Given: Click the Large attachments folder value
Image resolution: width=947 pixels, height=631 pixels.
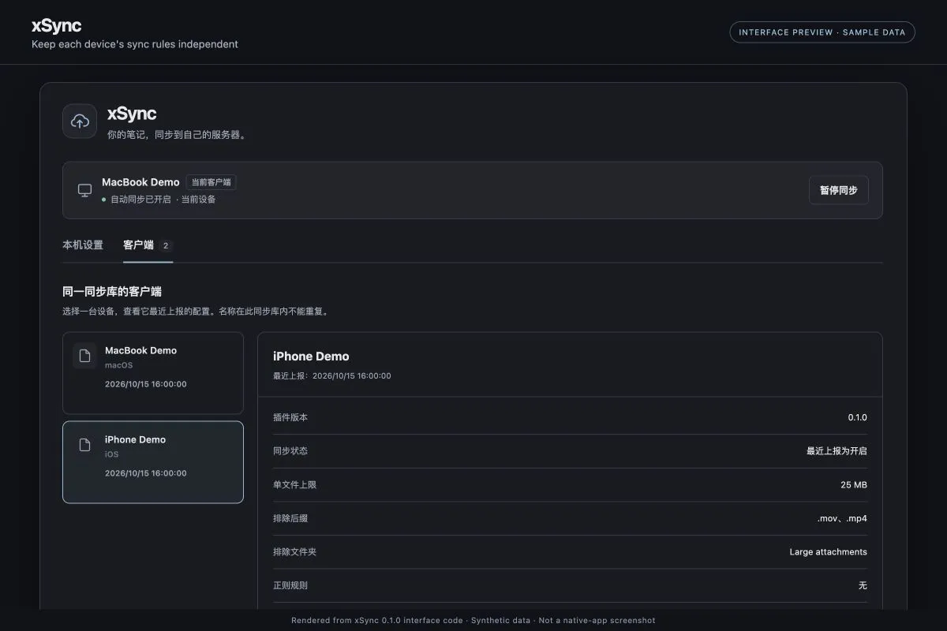Looking at the screenshot, I should point(828,552).
